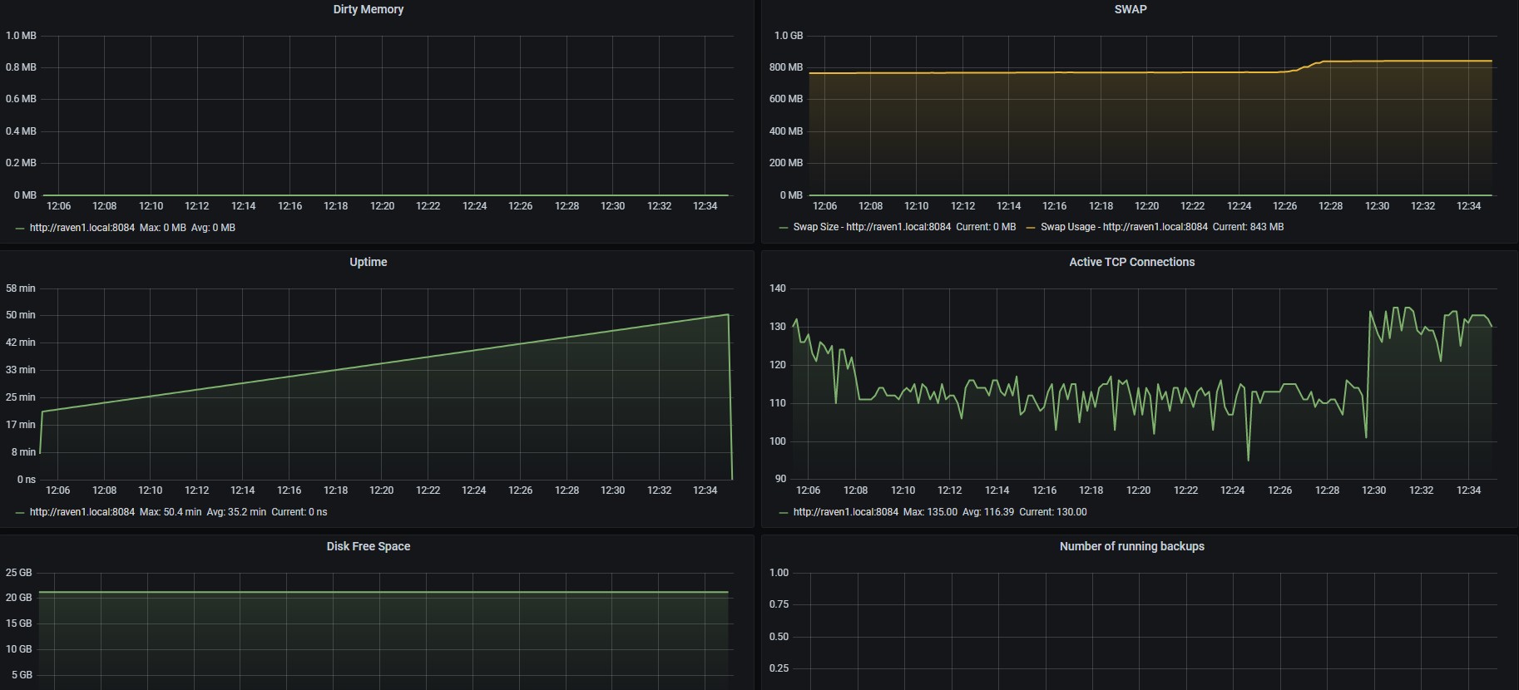Click the green color swatch in Dirty Memory legend
The height and width of the screenshot is (690, 1519).
point(20,228)
